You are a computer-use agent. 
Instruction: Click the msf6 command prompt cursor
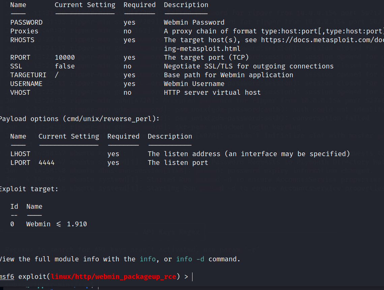pyautogui.click(x=192, y=277)
